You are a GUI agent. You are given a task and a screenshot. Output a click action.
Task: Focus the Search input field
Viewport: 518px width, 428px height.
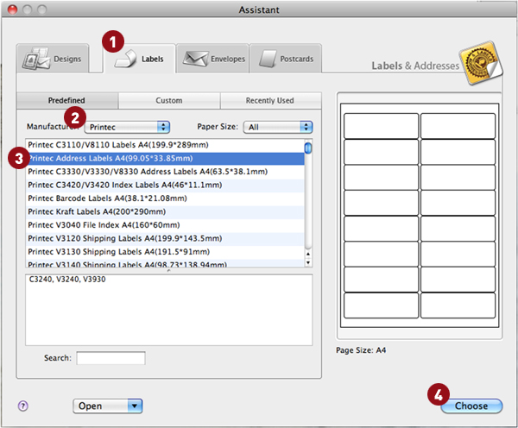111,358
